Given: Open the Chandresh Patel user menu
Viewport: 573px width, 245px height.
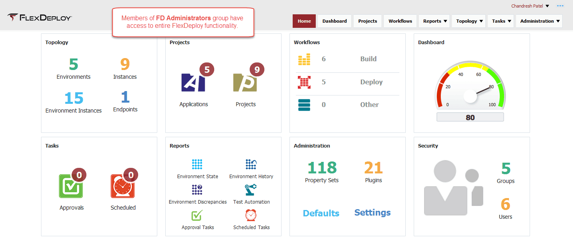Looking at the screenshot, I should pos(530,6).
